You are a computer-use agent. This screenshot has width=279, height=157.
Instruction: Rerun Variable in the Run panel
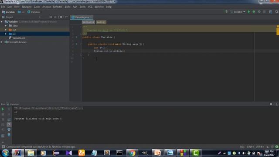pyautogui.click(x=3, y=109)
